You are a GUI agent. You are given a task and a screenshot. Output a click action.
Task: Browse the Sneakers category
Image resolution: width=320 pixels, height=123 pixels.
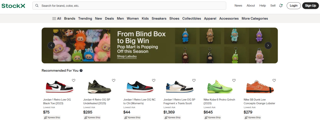tap(159, 19)
